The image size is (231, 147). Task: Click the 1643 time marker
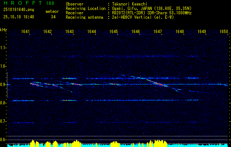[x=69, y=31]
